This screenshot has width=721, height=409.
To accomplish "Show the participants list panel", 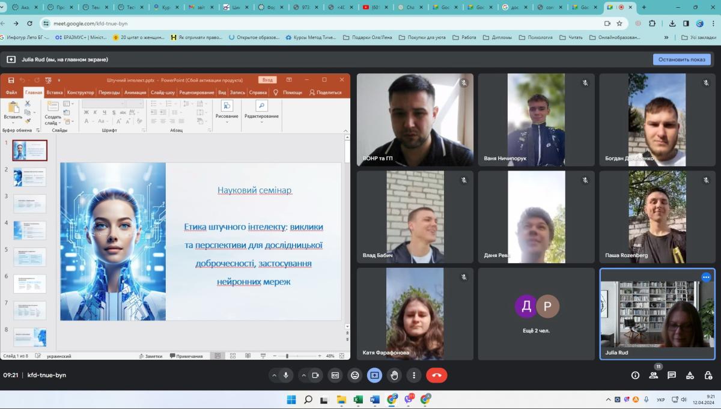I will click(x=653, y=375).
